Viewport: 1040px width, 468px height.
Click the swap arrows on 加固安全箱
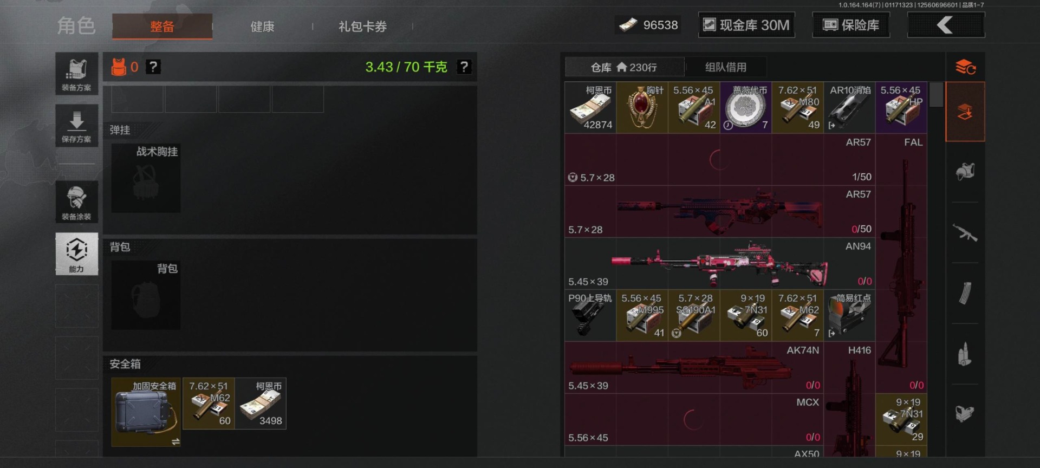[175, 442]
